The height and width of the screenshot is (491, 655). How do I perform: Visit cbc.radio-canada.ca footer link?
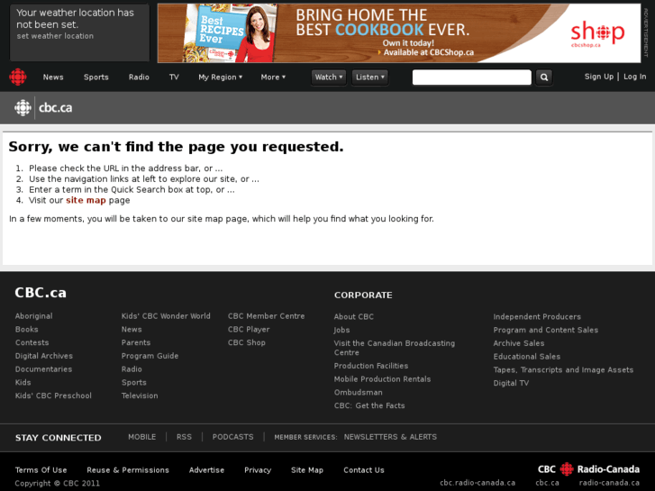coord(478,483)
